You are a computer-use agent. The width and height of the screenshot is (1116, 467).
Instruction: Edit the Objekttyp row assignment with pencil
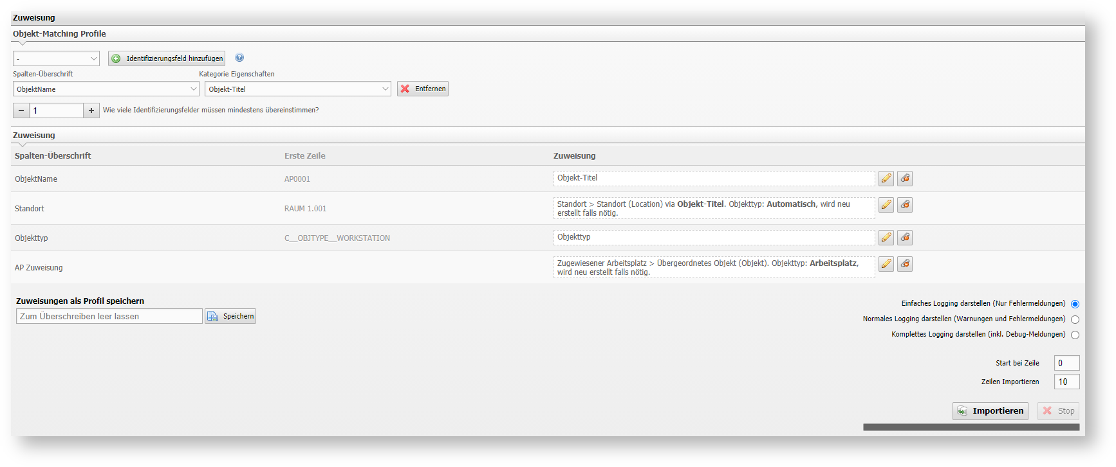click(886, 238)
